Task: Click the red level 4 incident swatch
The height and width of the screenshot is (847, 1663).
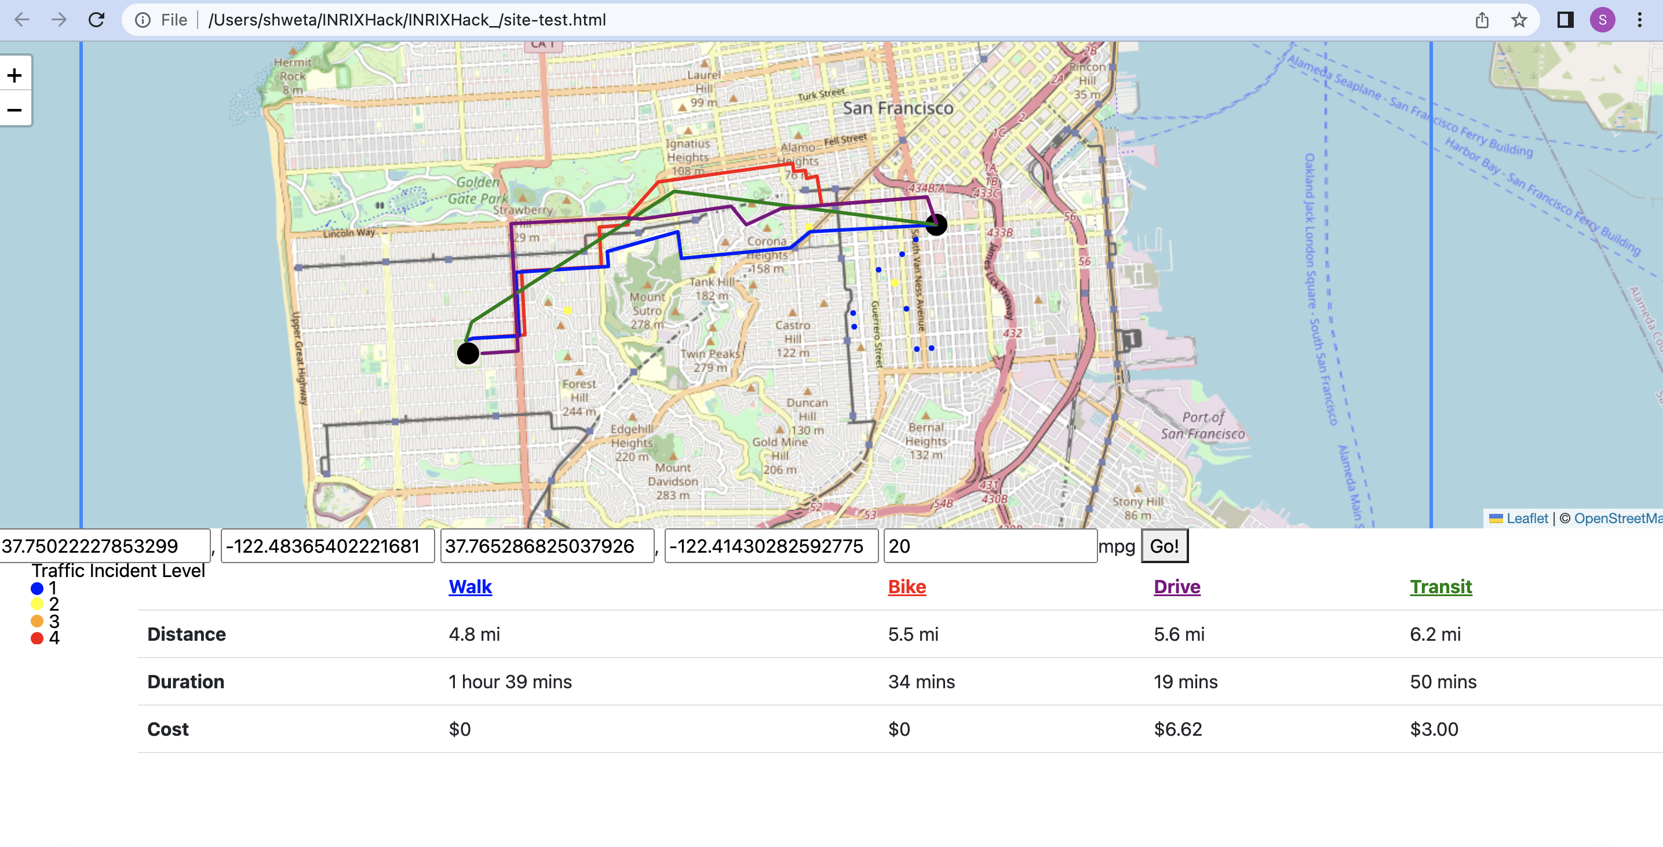Action: [37, 638]
